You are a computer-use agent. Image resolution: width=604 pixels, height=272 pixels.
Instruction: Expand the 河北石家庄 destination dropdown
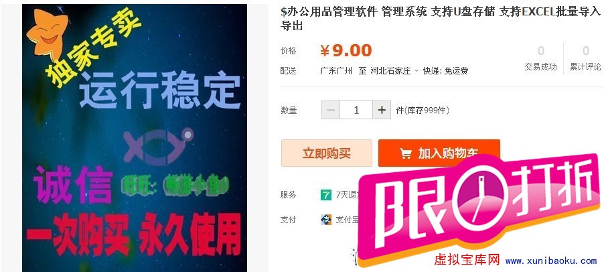[394, 71]
